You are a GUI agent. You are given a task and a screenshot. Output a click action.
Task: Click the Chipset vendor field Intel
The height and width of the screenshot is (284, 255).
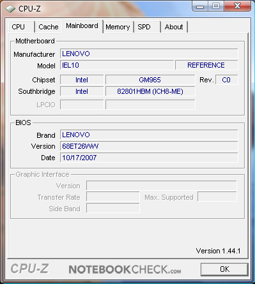[x=82, y=80]
